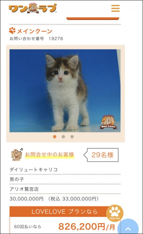Tap the PAGE TOP paw icon

coord(115,213)
